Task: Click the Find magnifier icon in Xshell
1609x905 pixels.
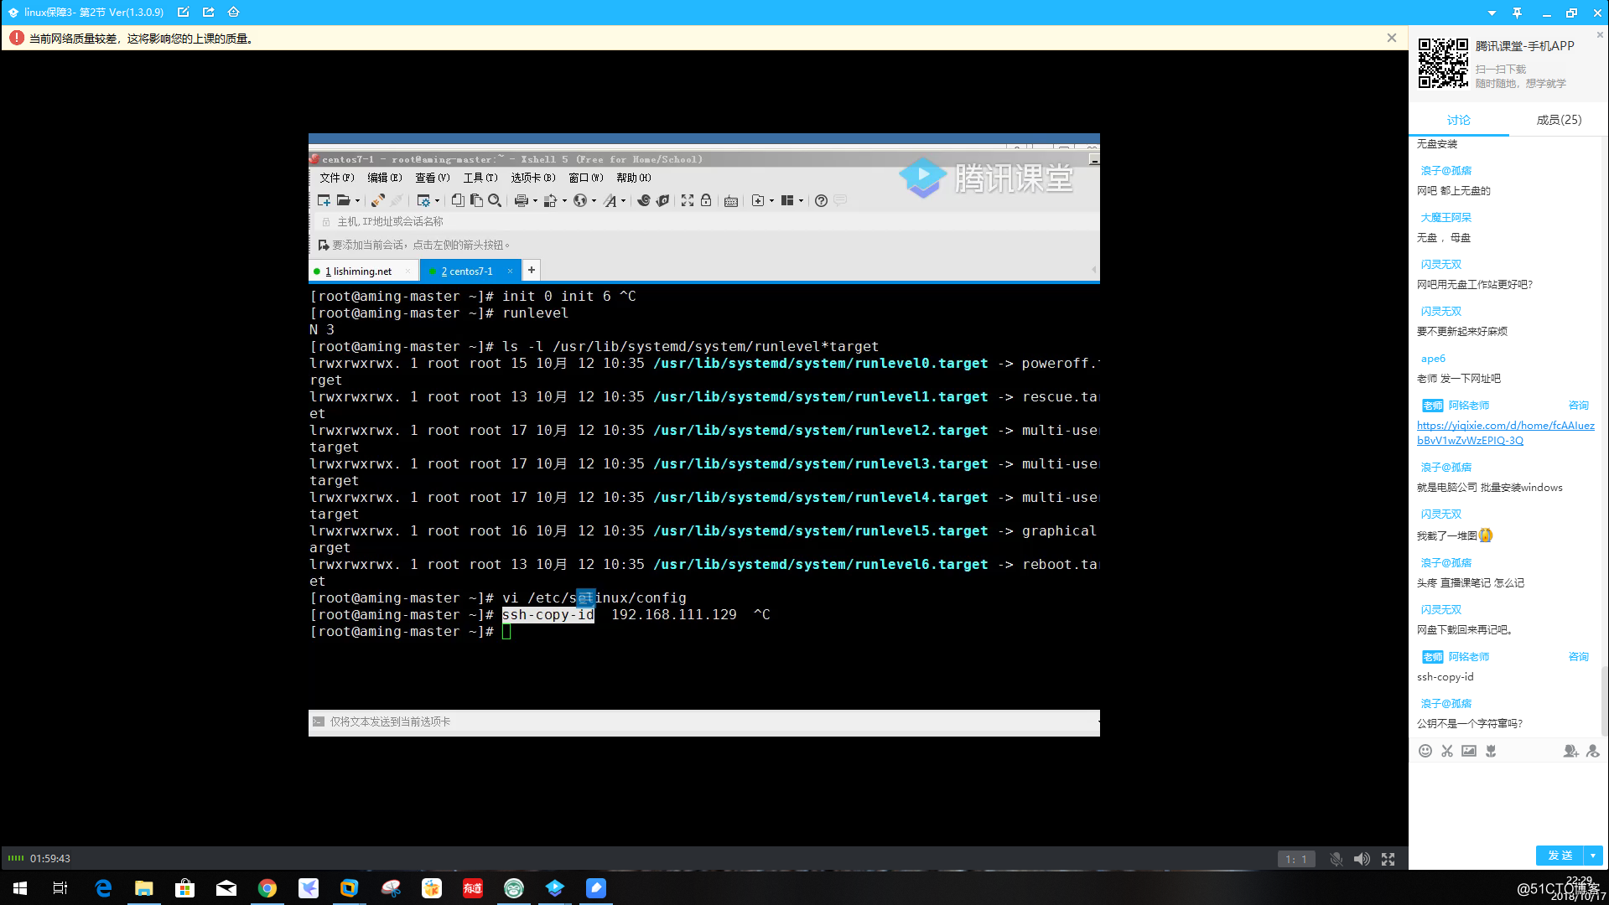Action: 495,200
